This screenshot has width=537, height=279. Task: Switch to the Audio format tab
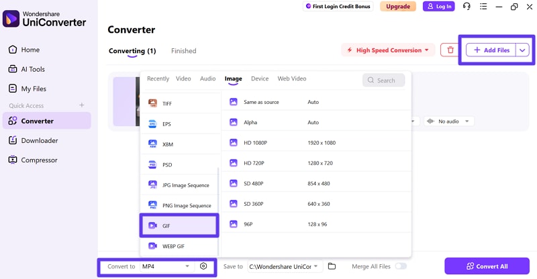(207, 78)
